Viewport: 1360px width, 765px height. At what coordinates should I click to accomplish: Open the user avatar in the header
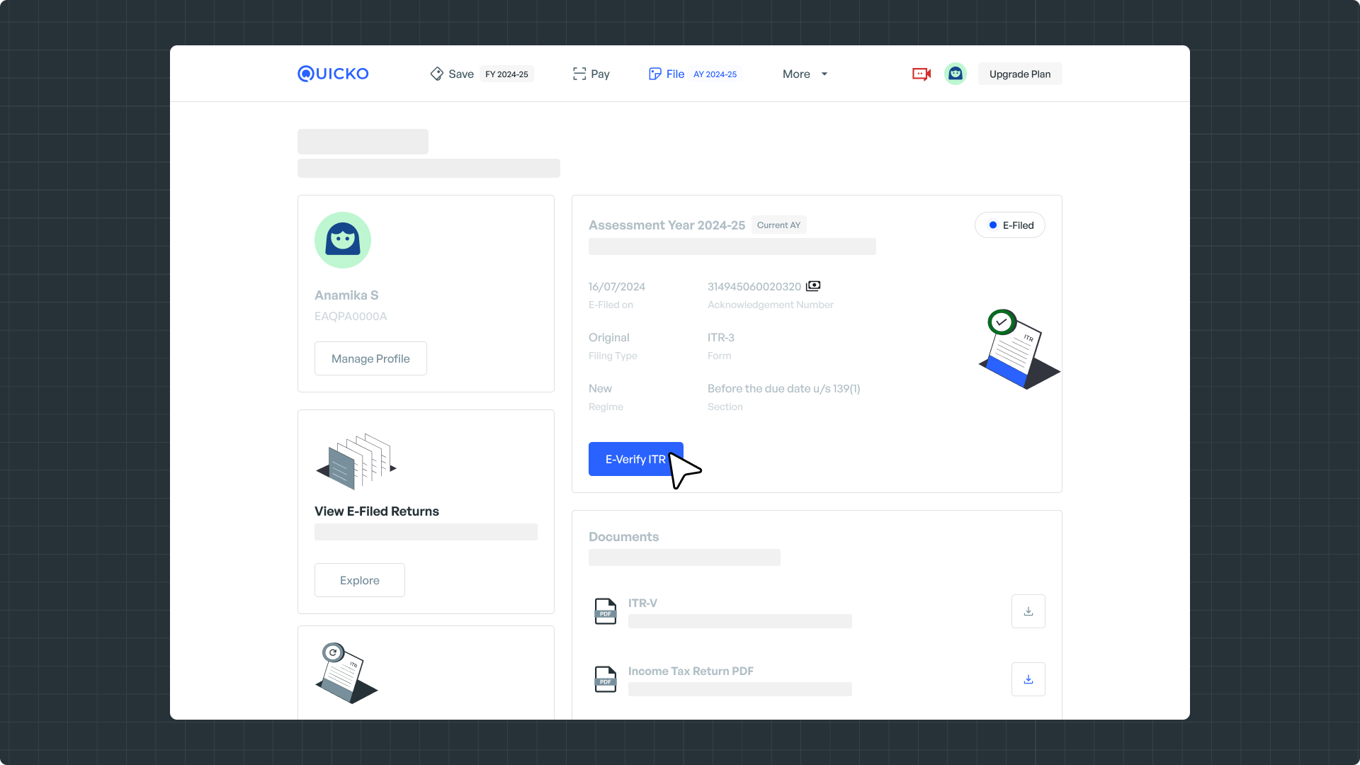(x=956, y=74)
